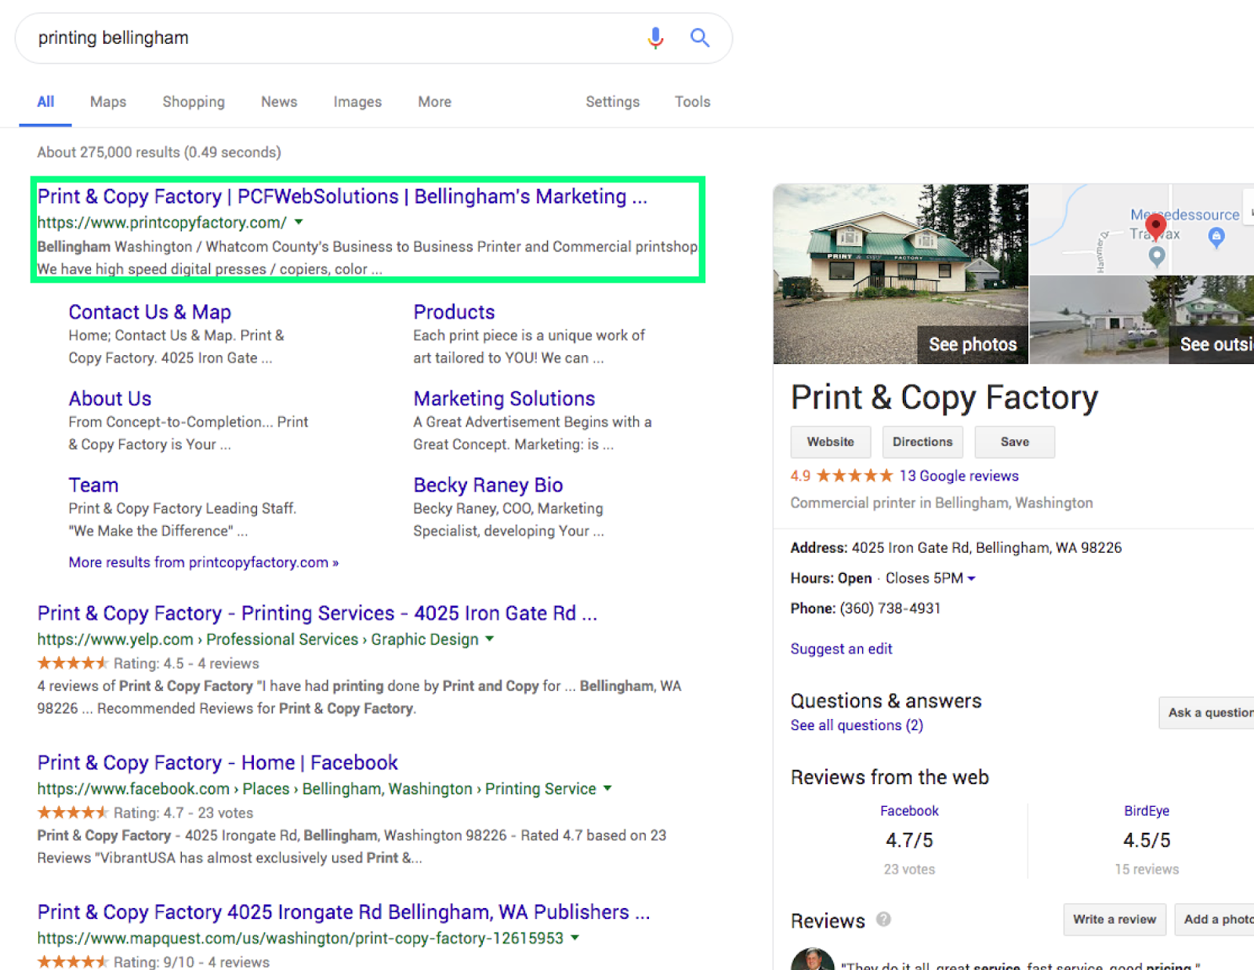Click the https://www.printcopyfactory.com/ URL text
The height and width of the screenshot is (970, 1254).
(x=162, y=223)
